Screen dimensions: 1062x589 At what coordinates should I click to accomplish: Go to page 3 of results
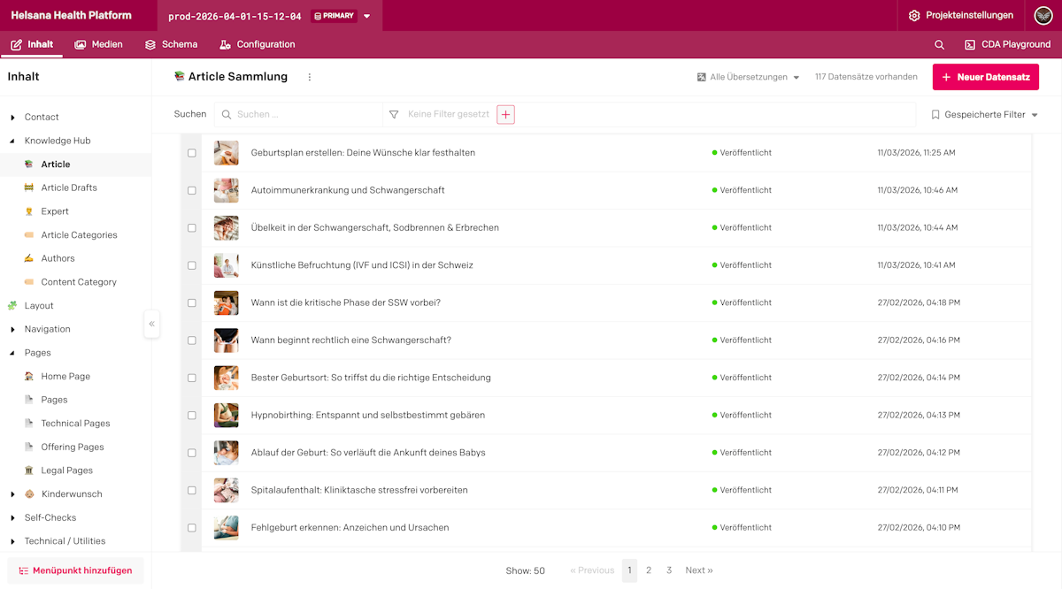[x=669, y=570]
